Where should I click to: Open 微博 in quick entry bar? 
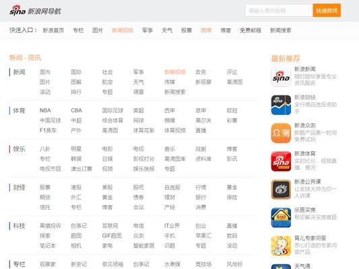pos(206,30)
